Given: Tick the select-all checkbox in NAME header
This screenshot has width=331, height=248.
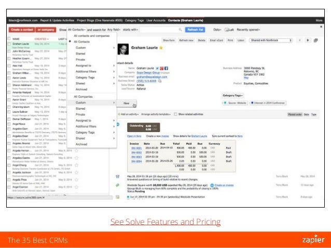Looking at the screenshot, I should 9,38.
